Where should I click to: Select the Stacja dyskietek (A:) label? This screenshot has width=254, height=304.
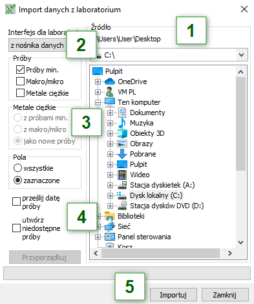point(162,185)
